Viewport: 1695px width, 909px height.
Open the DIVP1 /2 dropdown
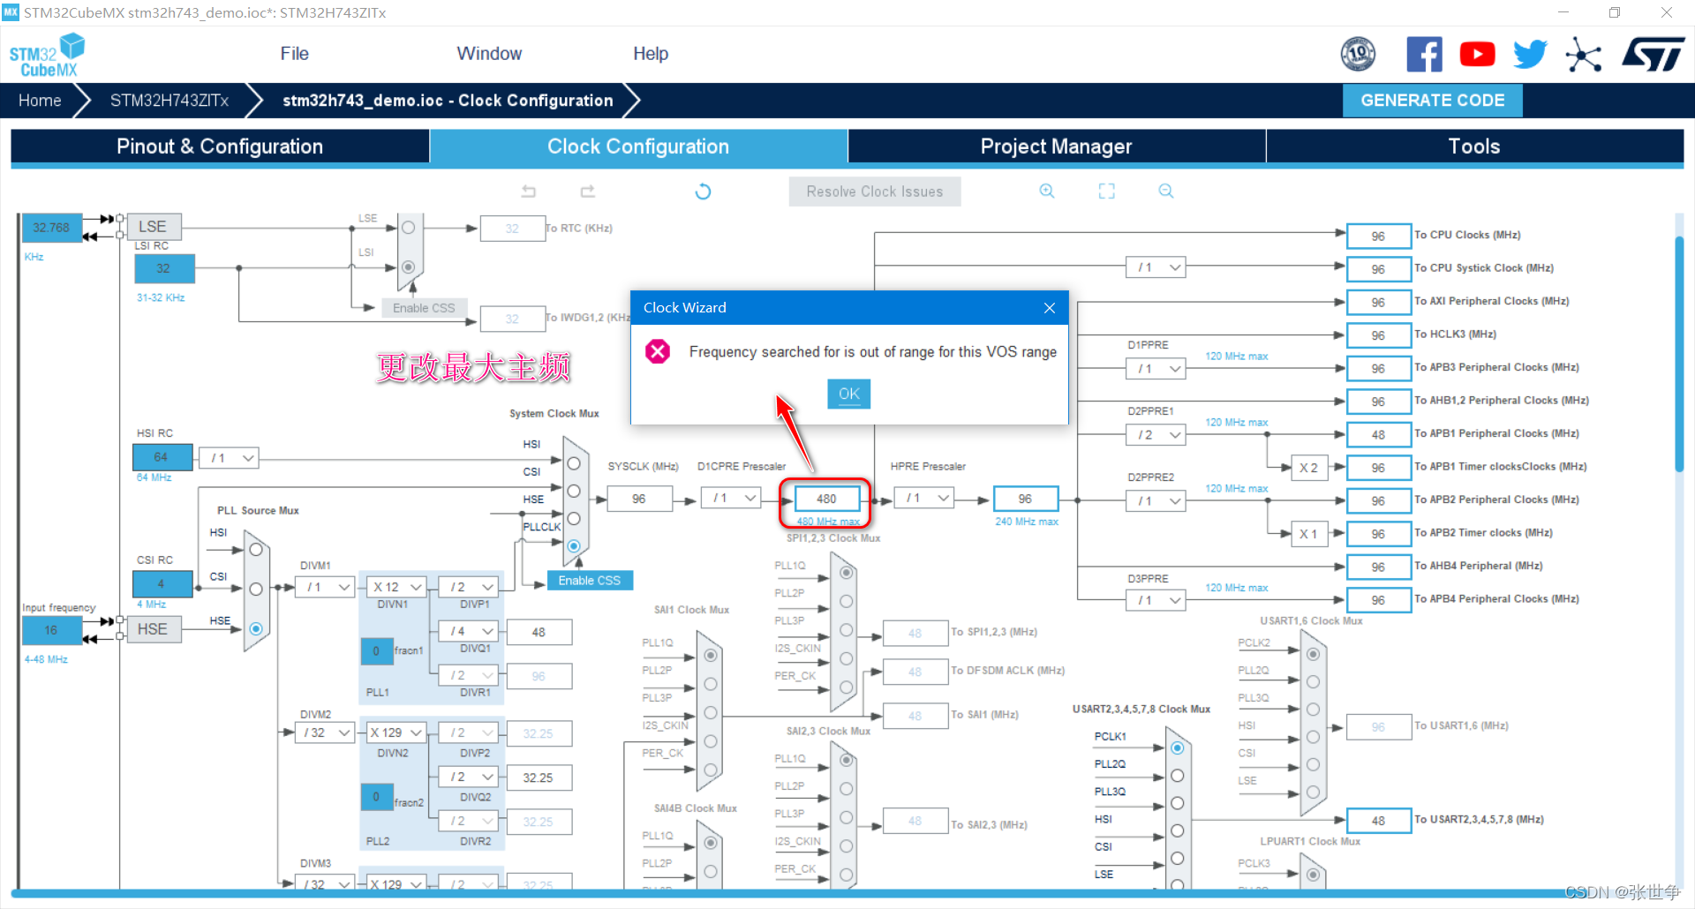[x=469, y=587]
